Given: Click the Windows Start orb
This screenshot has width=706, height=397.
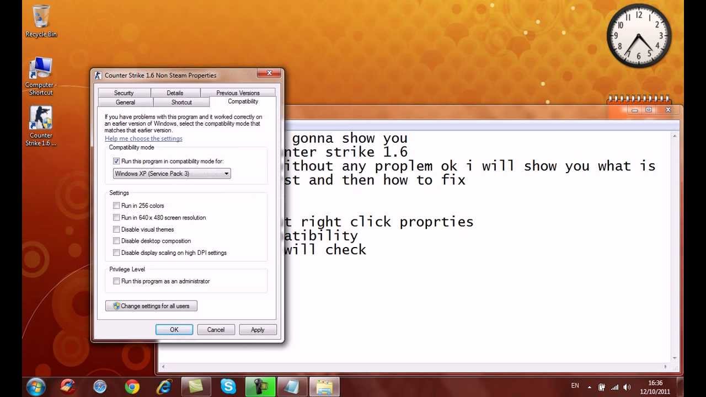Looking at the screenshot, I should (36, 387).
